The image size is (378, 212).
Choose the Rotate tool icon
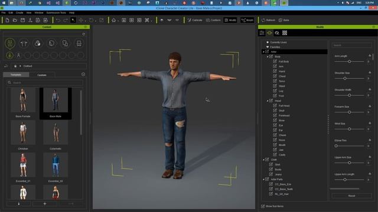91,21
